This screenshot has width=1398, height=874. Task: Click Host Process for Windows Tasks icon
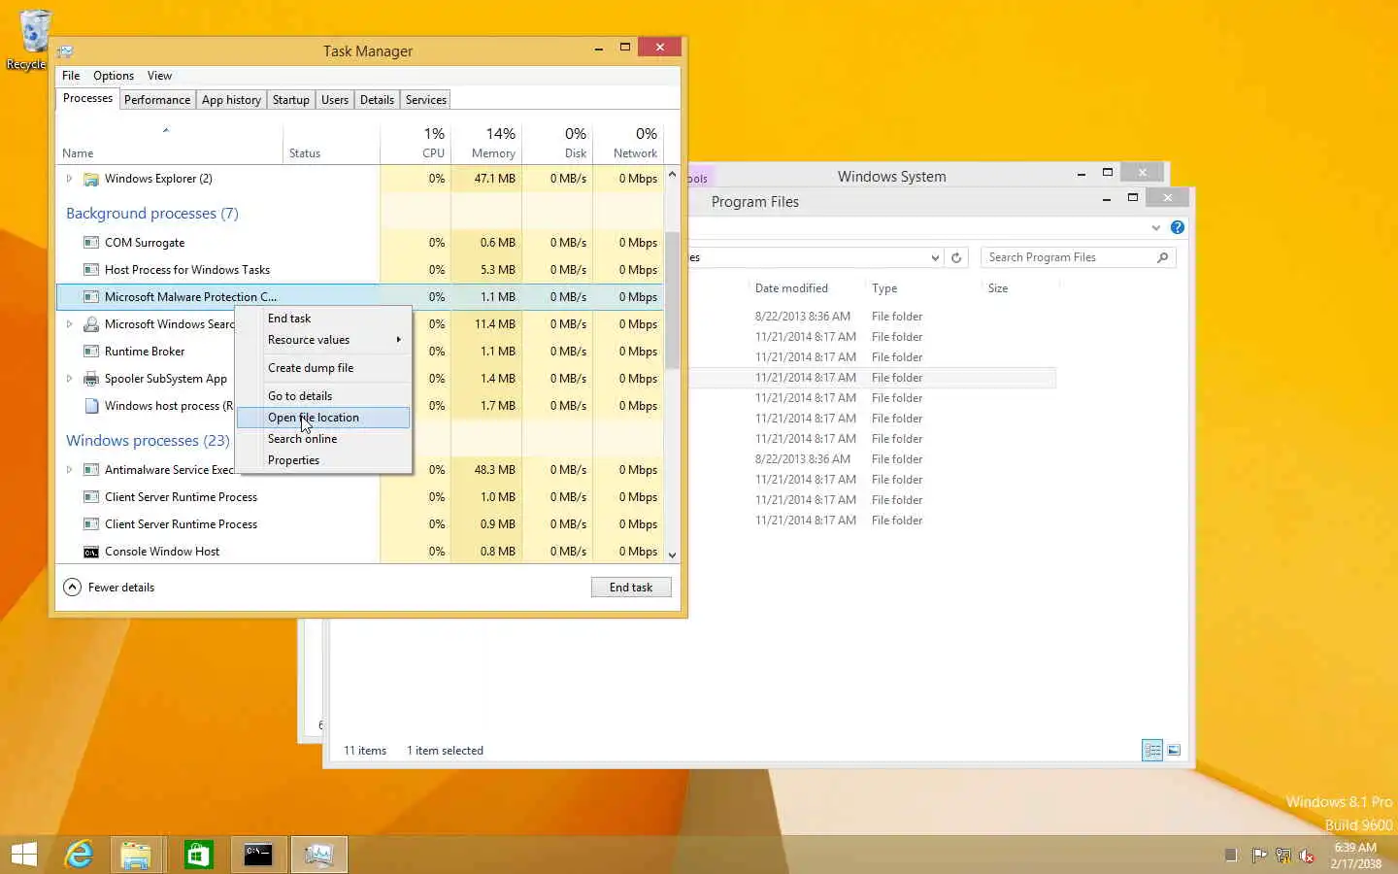pyautogui.click(x=91, y=270)
